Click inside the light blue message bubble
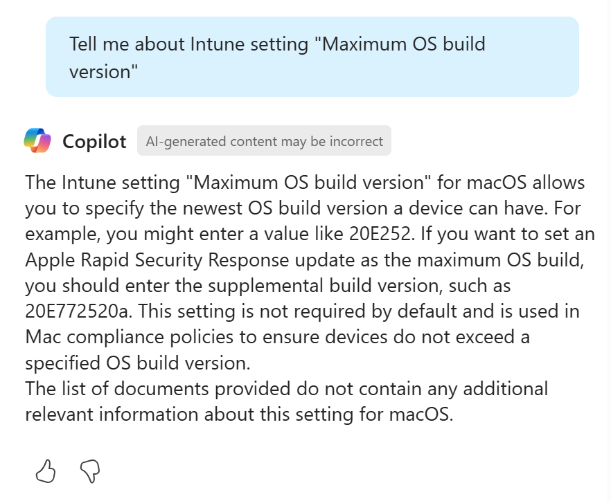 (312, 57)
